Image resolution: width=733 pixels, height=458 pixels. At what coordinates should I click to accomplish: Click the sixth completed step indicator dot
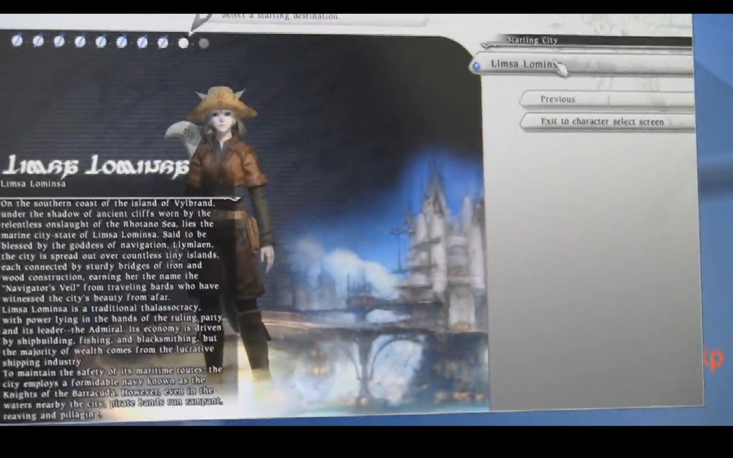121,42
